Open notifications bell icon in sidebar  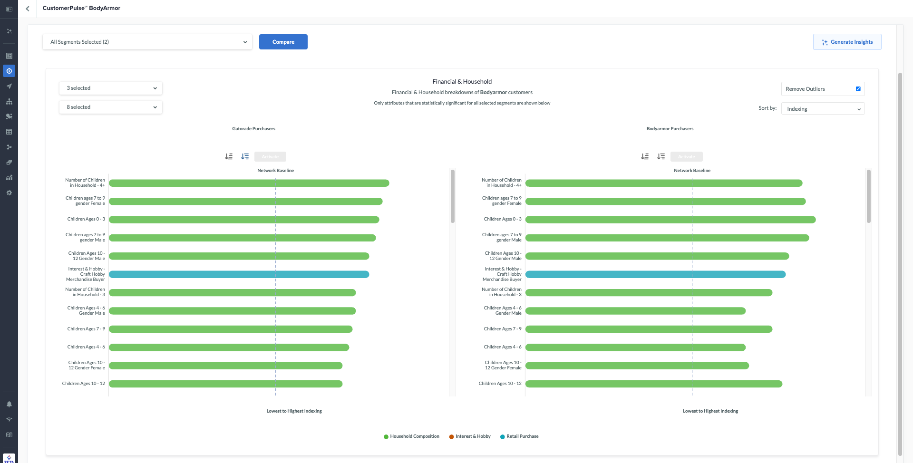pyautogui.click(x=9, y=405)
